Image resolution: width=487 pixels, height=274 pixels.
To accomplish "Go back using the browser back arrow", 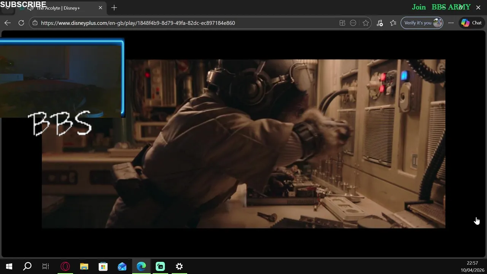I will click(8, 23).
